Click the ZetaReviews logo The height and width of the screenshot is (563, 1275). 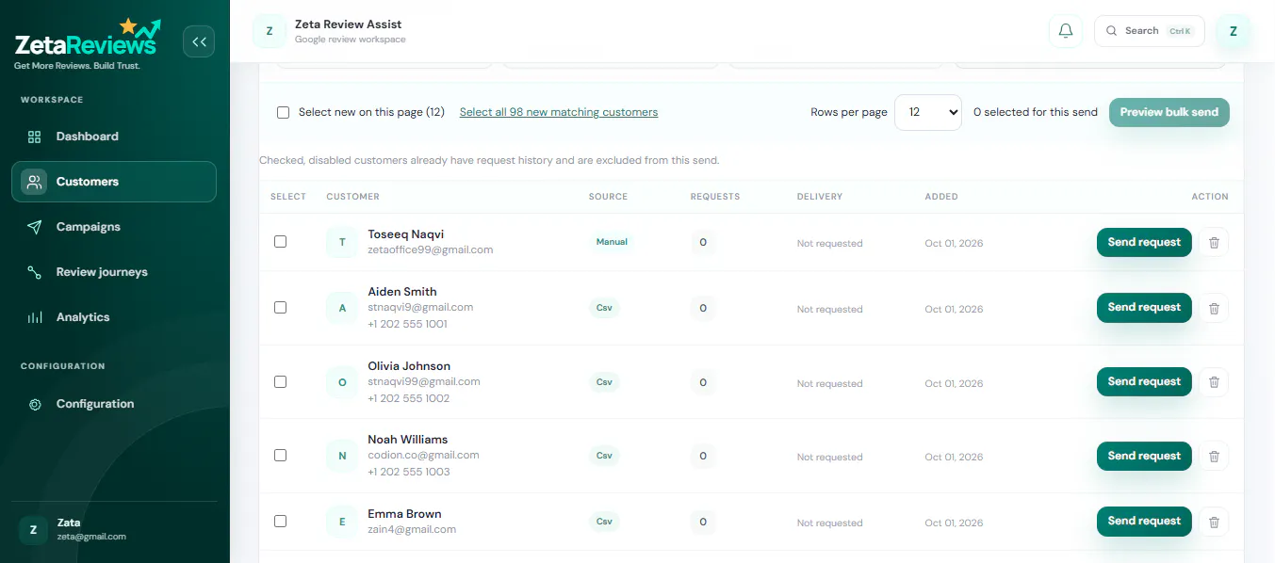tap(88, 43)
